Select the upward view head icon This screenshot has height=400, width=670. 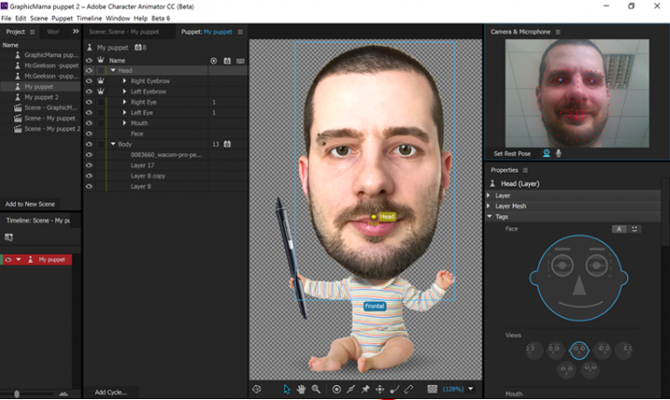[591, 369]
